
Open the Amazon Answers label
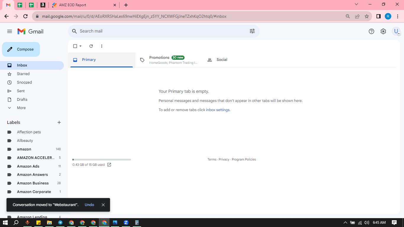tap(32, 175)
